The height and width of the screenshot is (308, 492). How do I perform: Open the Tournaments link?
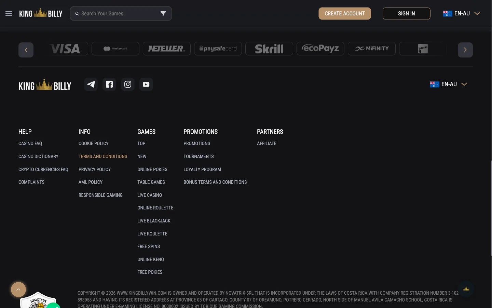[199, 156]
